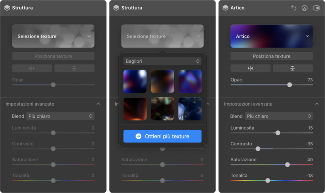Screen dimensions: 325x193
Task: Click Contrasto value -35
Action: [309, 143]
